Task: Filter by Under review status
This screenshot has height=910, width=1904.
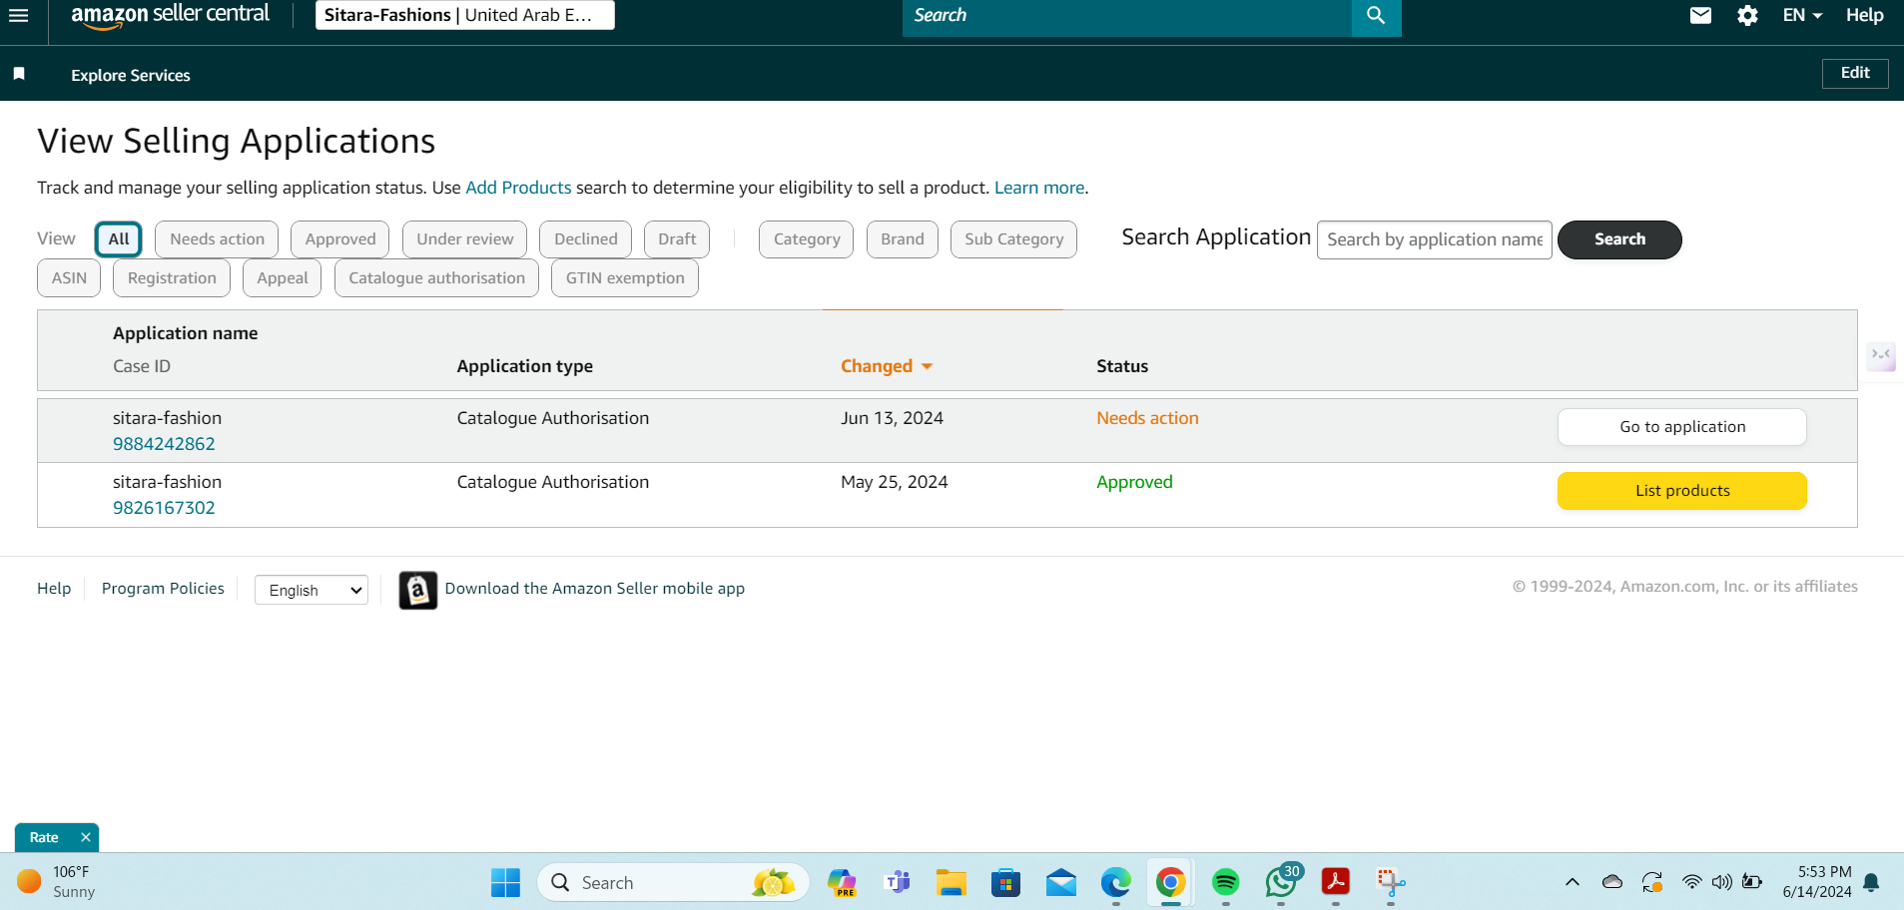Action: (464, 239)
